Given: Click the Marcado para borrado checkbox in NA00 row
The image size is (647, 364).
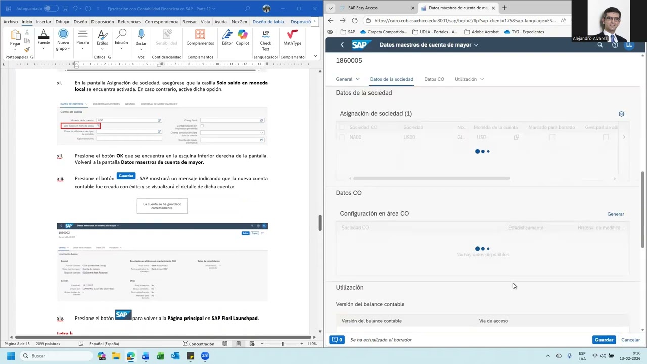Looking at the screenshot, I should point(552,137).
